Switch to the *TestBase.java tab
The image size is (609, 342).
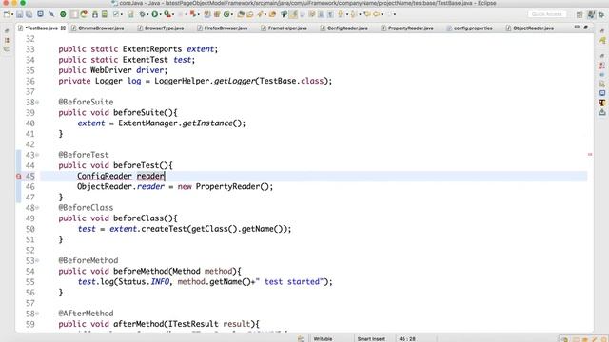[41, 28]
